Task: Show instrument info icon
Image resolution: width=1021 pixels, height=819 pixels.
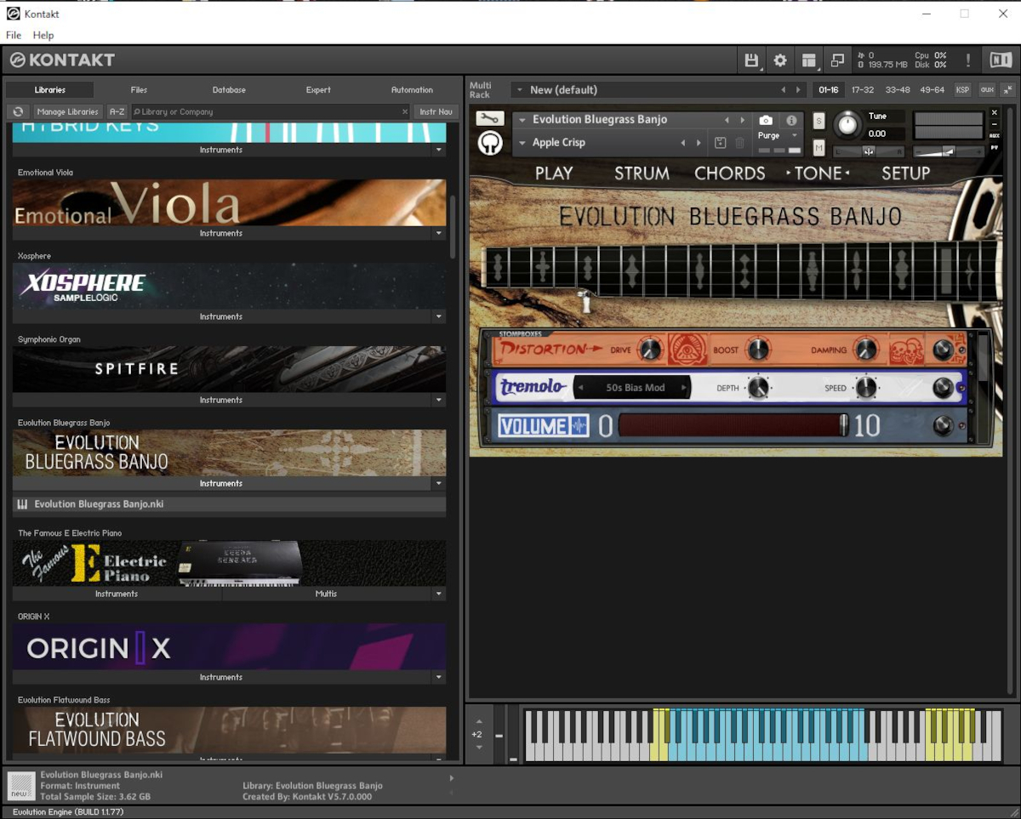Action: [791, 121]
